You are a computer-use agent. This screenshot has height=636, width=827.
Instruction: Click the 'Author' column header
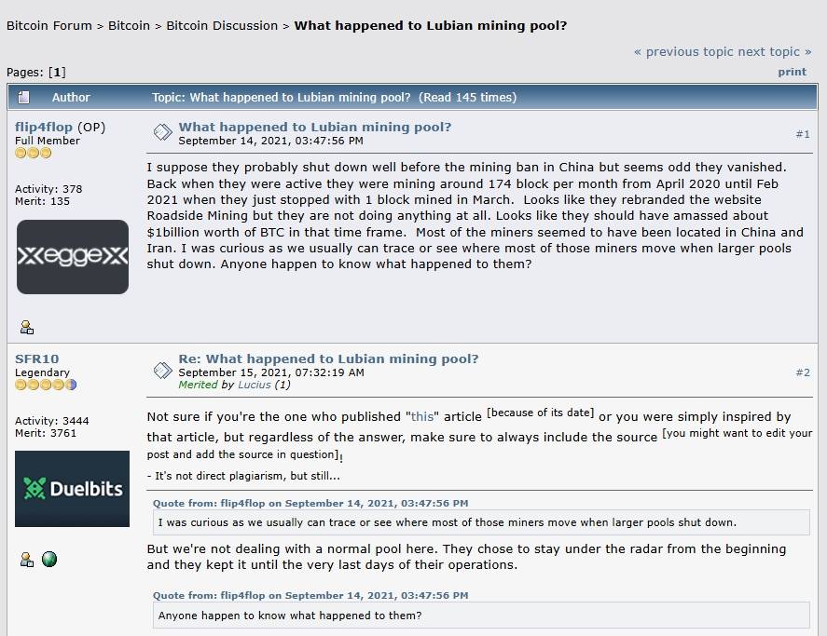tap(71, 98)
